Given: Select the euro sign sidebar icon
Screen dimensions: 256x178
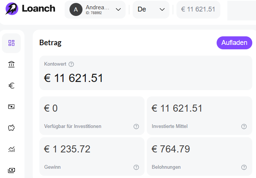Looking at the screenshot, I should (x=11, y=86).
